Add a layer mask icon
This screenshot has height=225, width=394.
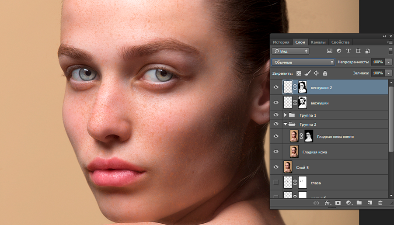(338, 203)
